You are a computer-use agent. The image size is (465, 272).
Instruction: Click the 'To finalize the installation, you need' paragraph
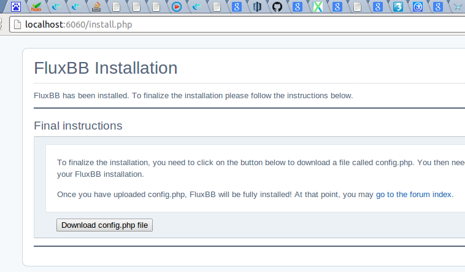(x=261, y=168)
